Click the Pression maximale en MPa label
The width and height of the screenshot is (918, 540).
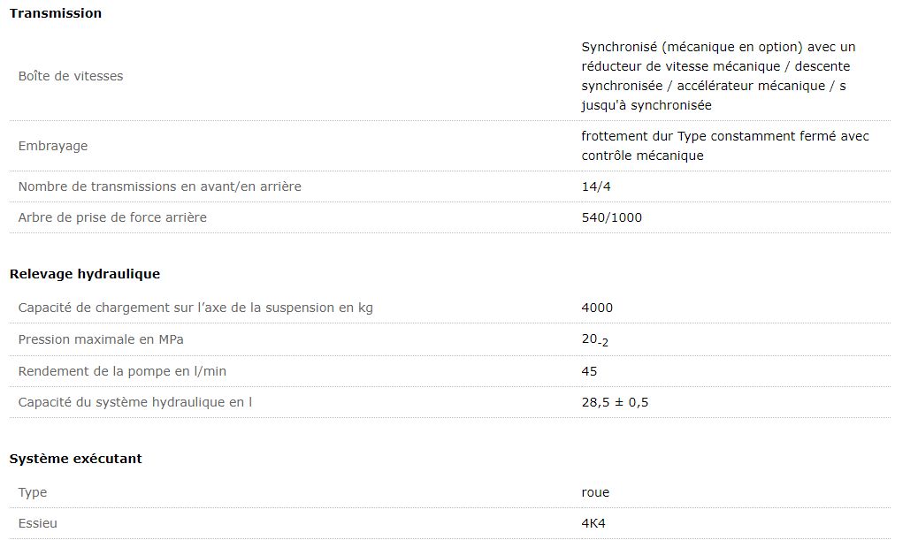[x=101, y=339]
